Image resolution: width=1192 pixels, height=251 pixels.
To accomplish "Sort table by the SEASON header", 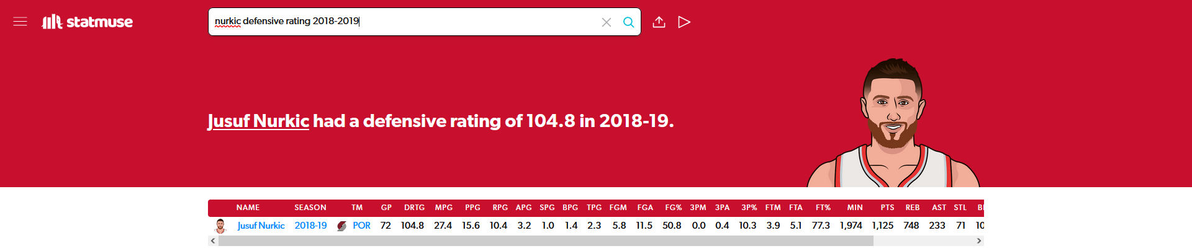I will coord(310,208).
